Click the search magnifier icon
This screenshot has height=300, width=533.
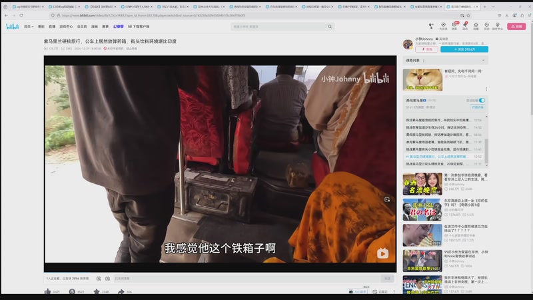pos(330,27)
